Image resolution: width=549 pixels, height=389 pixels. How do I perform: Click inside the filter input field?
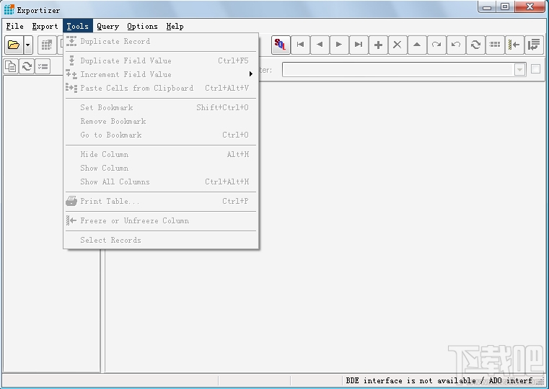coord(398,70)
